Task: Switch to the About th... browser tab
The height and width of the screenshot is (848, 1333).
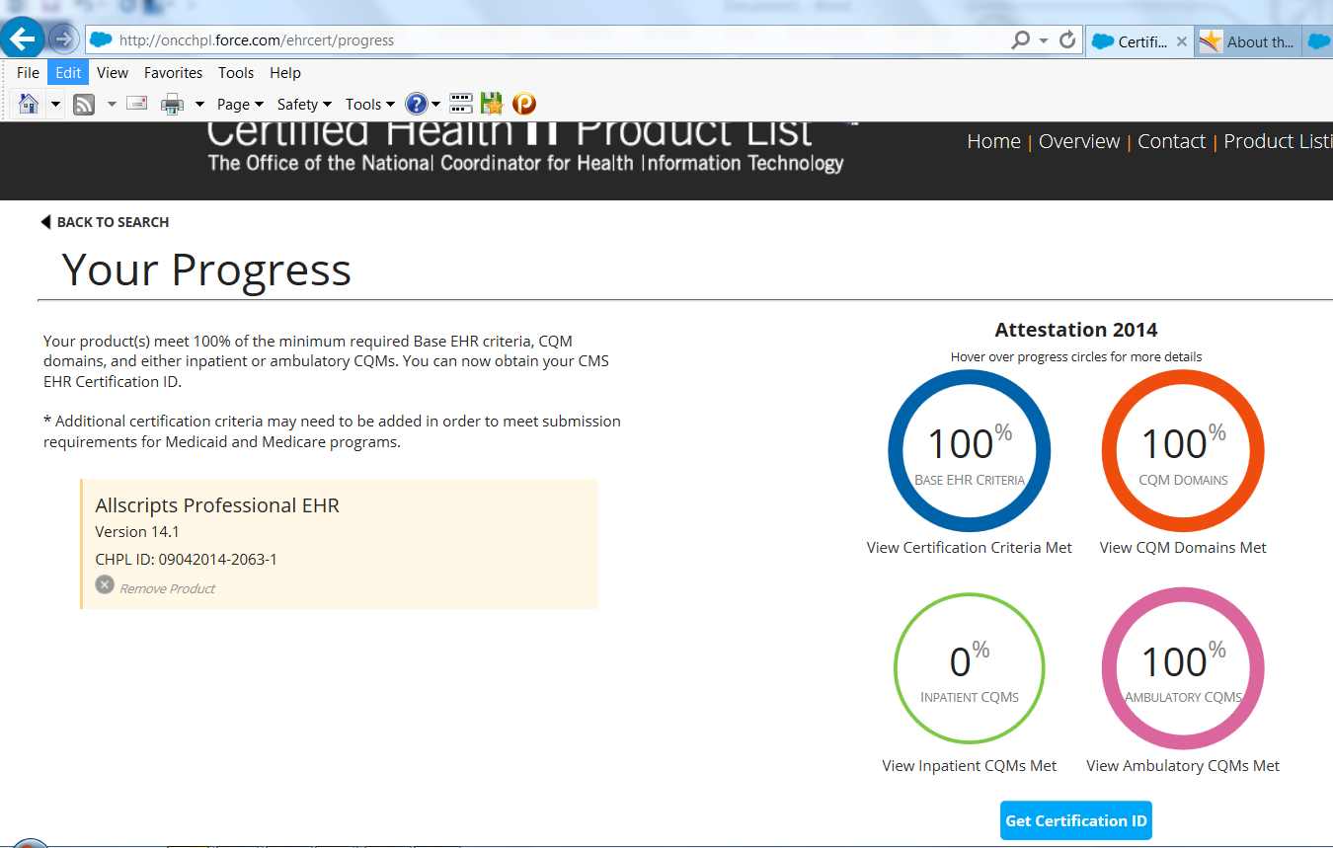Action: click(1247, 41)
